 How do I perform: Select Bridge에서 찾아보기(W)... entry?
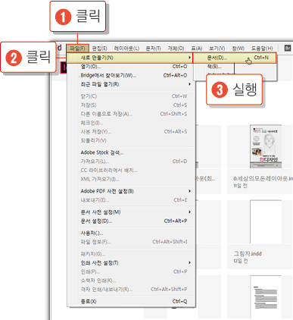point(131,75)
